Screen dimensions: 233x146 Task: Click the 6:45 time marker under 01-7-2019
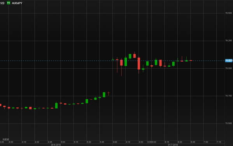click(x=193, y=142)
